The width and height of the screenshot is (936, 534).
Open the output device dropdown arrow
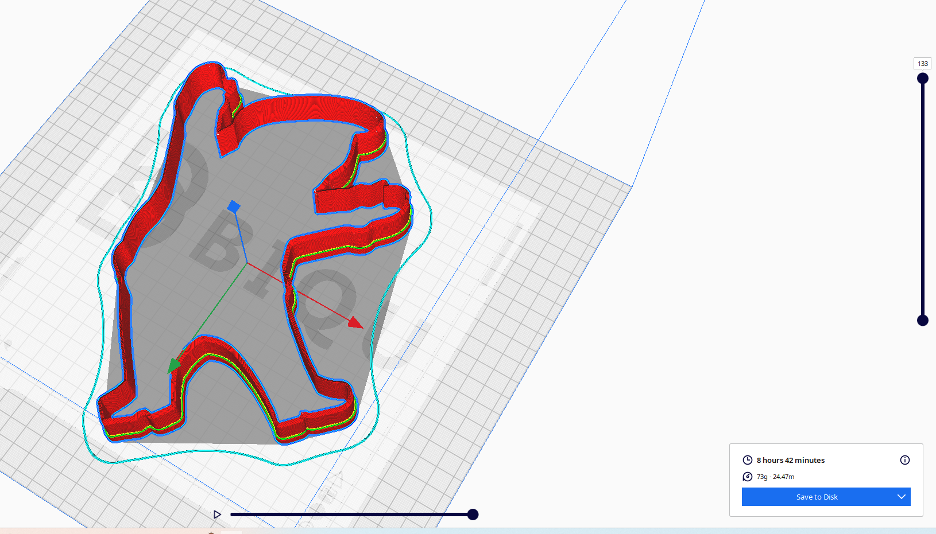pyautogui.click(x=902, y=497)
